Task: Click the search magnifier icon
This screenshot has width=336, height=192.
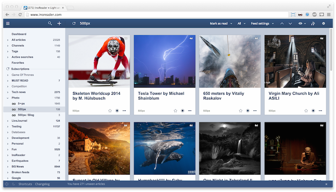Action: click(50, 23)
